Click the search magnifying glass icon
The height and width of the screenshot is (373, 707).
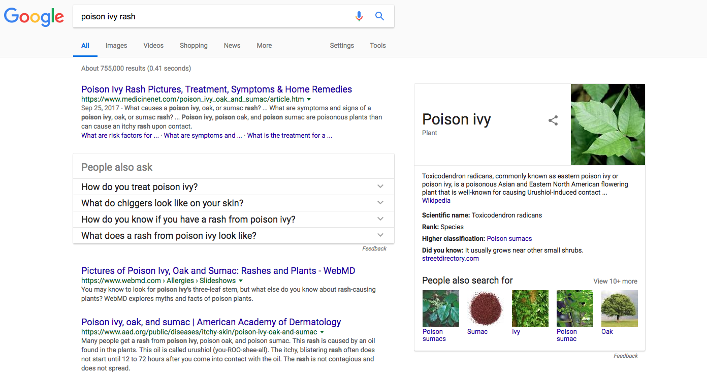click(379, 16)
